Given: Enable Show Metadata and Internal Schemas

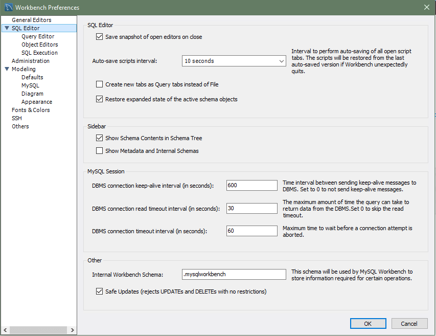Looking at the screenshot, I should pos(100,151).
